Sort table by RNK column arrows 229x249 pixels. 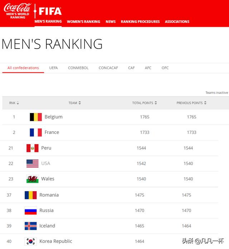pyautogui.click(x=18, y=103)
